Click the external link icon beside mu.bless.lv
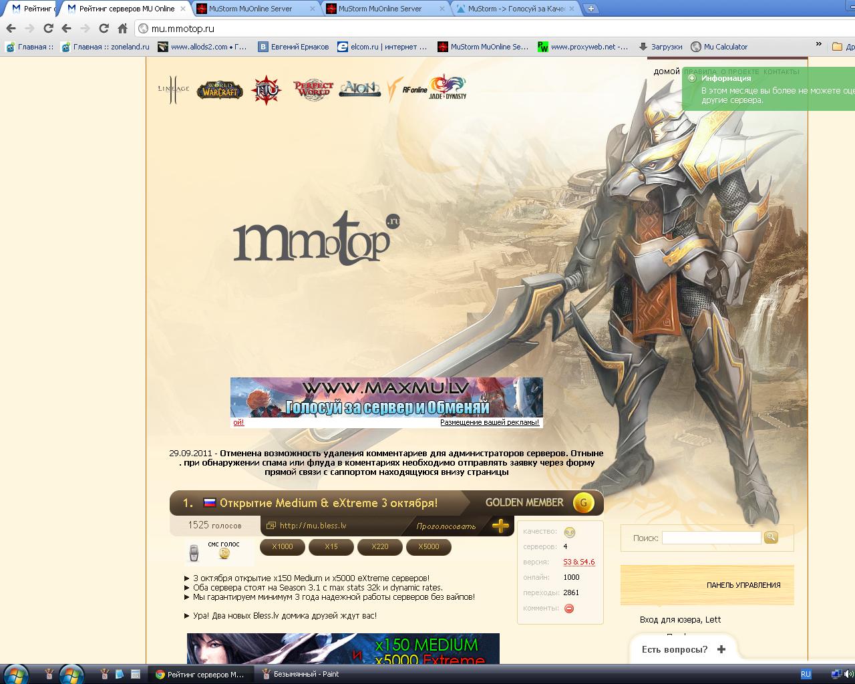The image size is (855, 684). (271, 526)
